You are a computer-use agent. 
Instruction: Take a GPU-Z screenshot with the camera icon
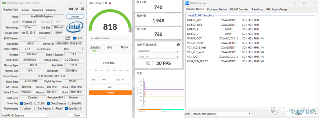(x=71, y=9)
